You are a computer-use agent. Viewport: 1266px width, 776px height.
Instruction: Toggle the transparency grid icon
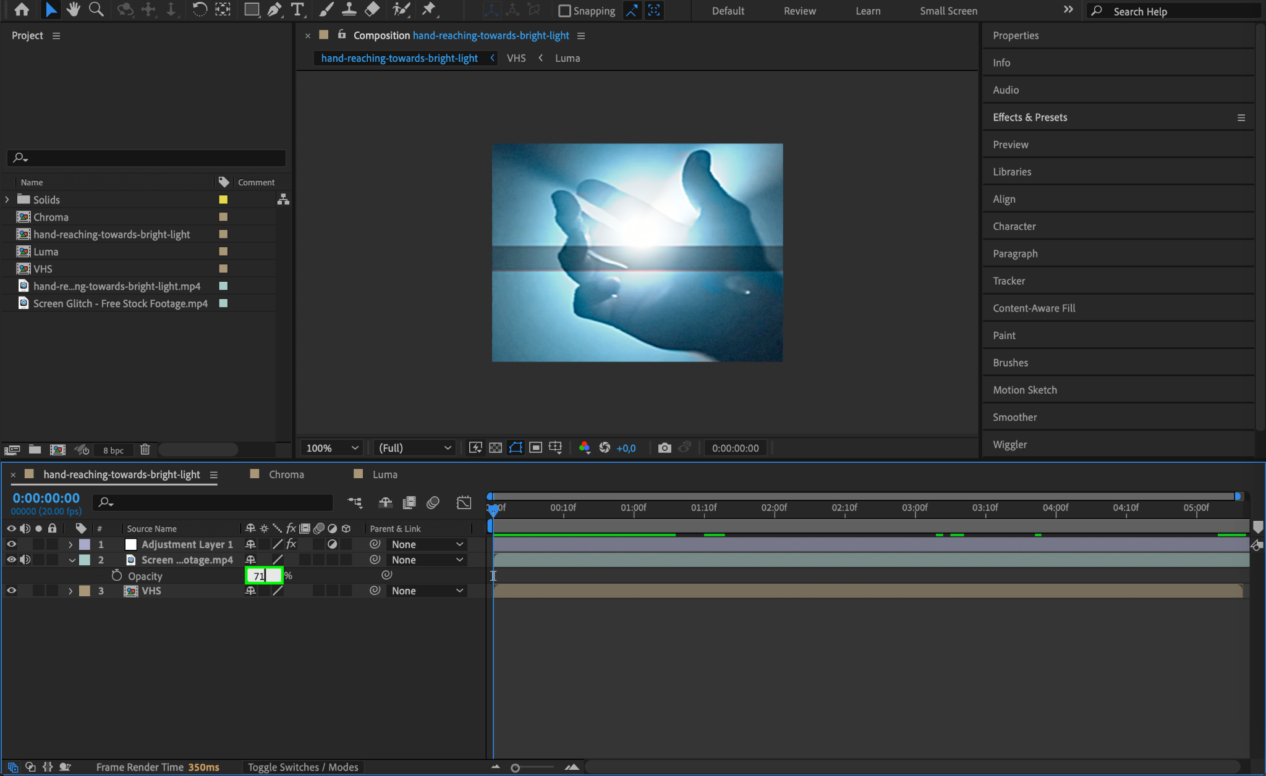click(x=495, y=448)
